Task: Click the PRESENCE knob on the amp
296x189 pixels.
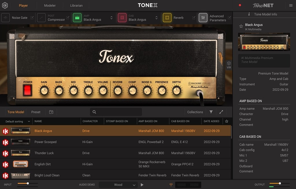Action: pos(162,91)
